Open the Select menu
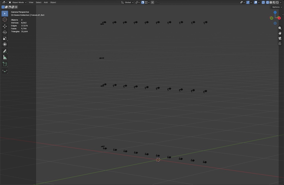 coord(38,2)
